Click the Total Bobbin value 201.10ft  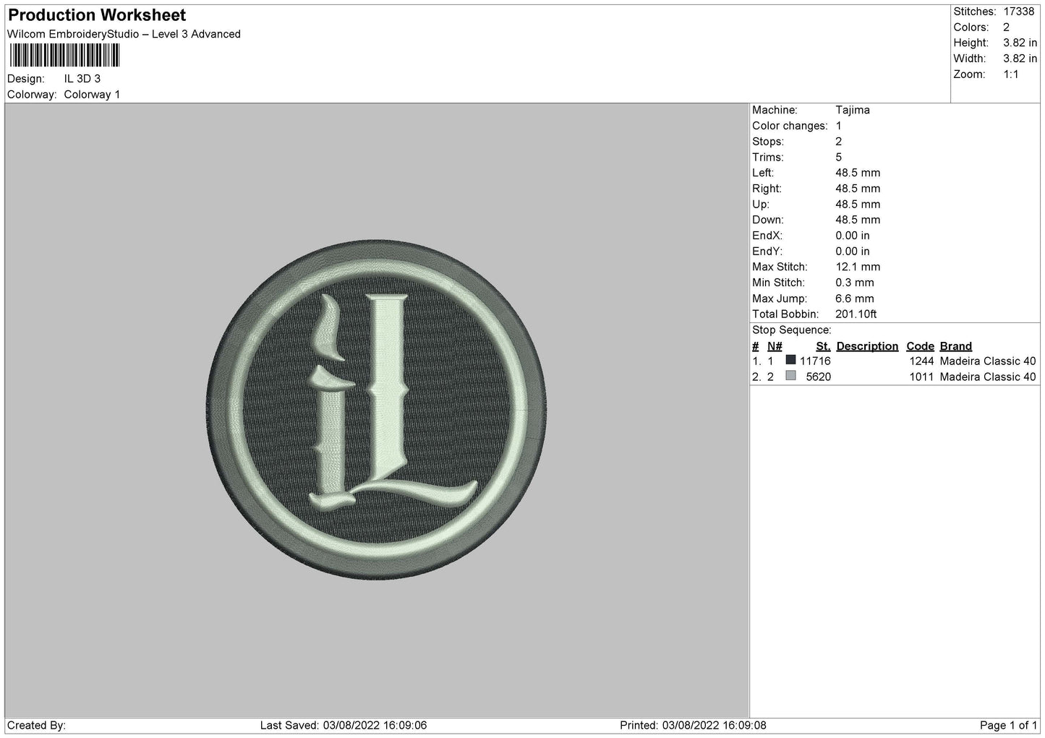pyautogui.click(x=856, y=314)
